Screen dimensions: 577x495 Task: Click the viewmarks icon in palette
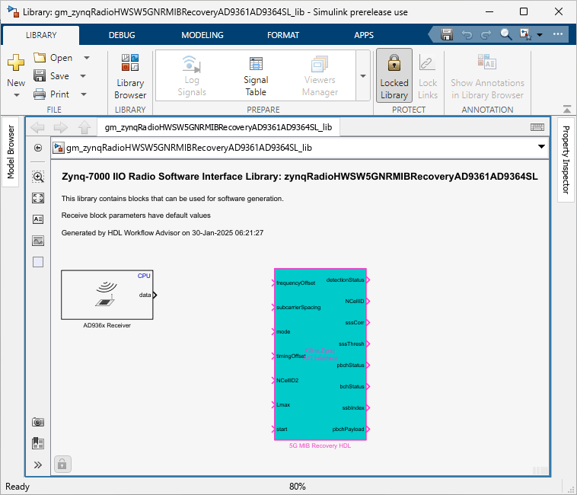coord(38,443)
